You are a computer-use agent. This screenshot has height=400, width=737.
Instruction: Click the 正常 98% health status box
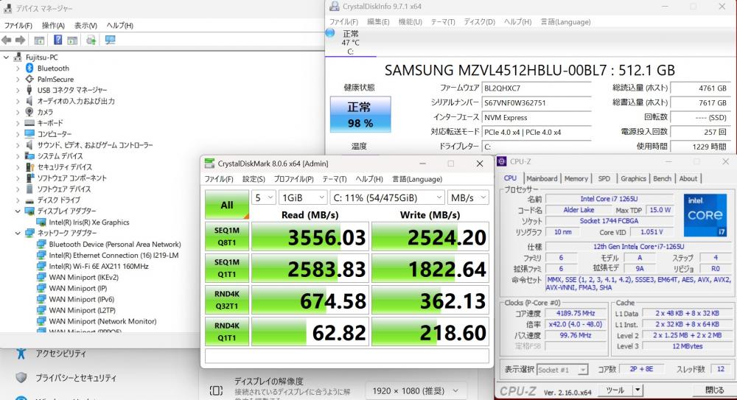tap(360, 114)
